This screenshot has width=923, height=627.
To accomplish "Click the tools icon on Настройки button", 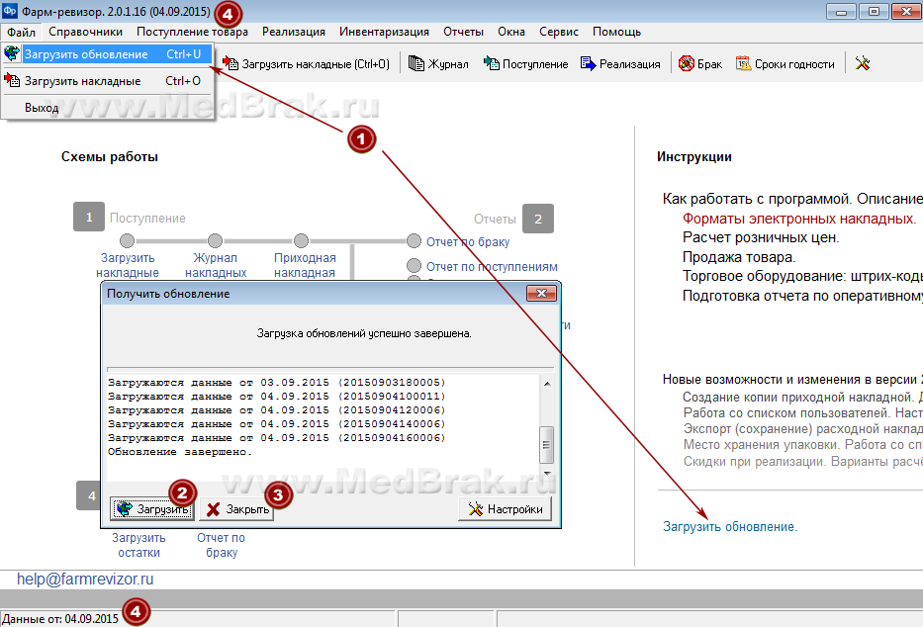I will 476,508.
